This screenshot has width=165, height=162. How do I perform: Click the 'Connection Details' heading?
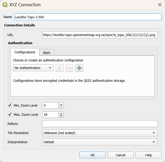20,25
